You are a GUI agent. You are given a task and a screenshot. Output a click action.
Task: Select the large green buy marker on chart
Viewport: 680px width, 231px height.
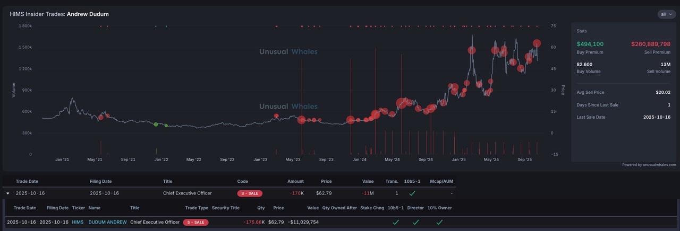tap(156, 125)
